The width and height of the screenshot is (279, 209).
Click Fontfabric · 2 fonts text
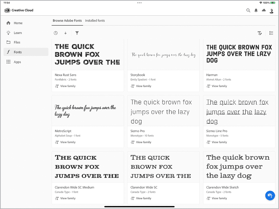(66, 80)
